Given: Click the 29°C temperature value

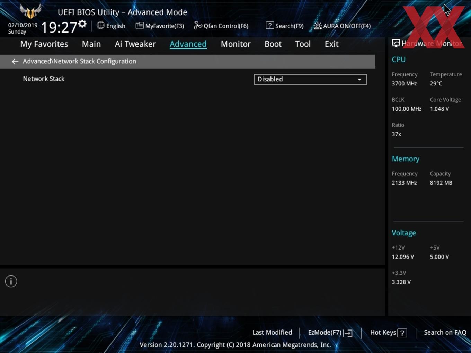Looking at the screenshot, I should tap(436, 83).
